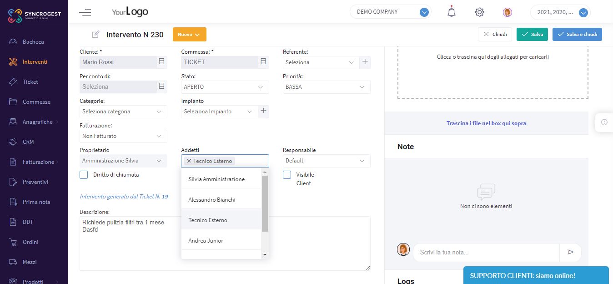Remove the Tecnico Esterno tag
The image size is (613, 284).
(189, 161)
